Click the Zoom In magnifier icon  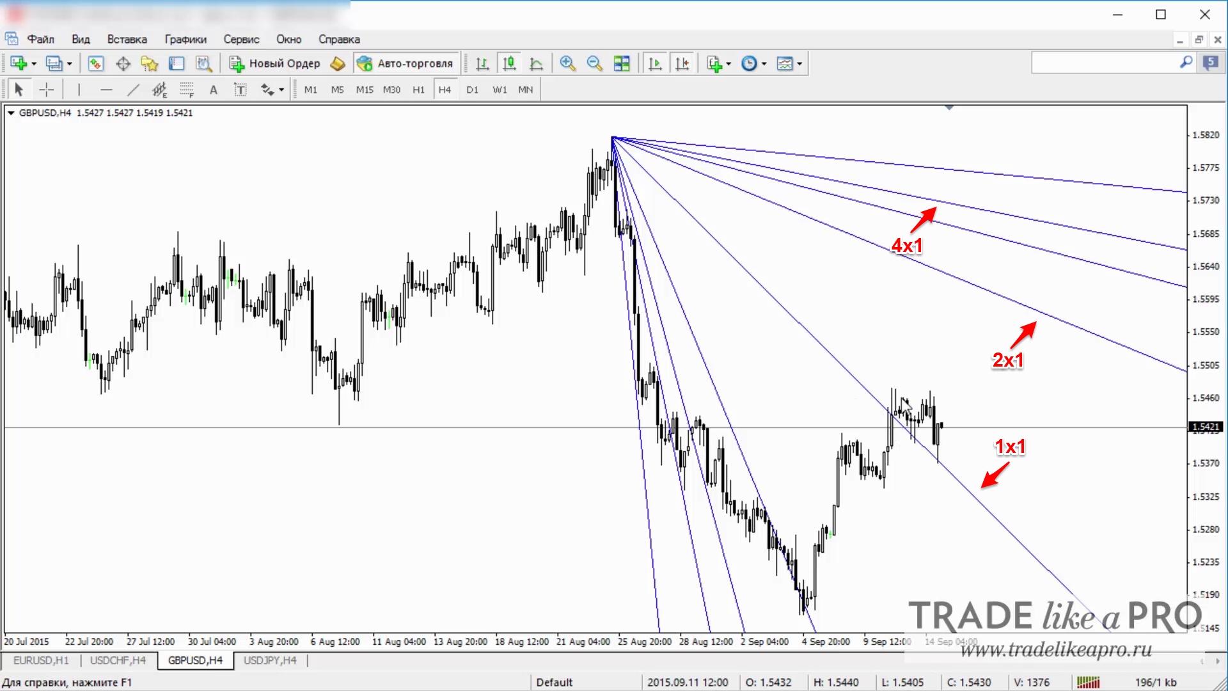[x=567, y=63]
